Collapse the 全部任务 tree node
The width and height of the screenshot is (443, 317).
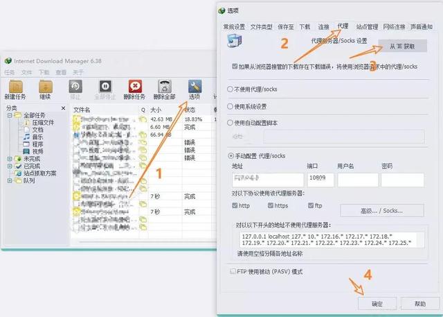tap(10, 115)
